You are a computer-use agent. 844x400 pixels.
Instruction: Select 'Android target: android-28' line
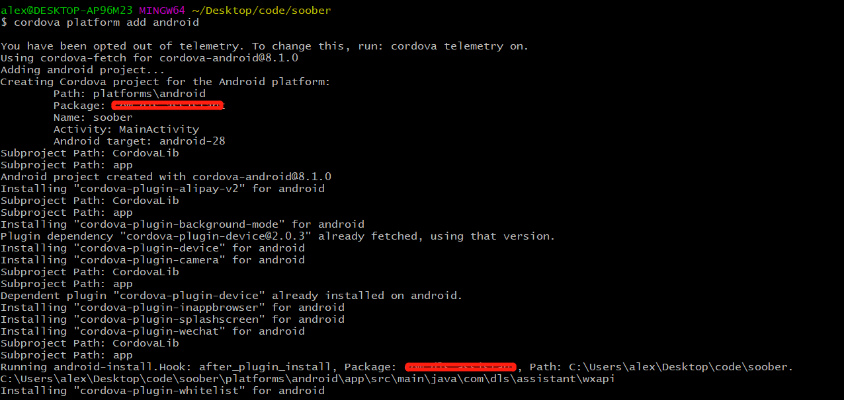pyautogui.click(x=140, y=141)
